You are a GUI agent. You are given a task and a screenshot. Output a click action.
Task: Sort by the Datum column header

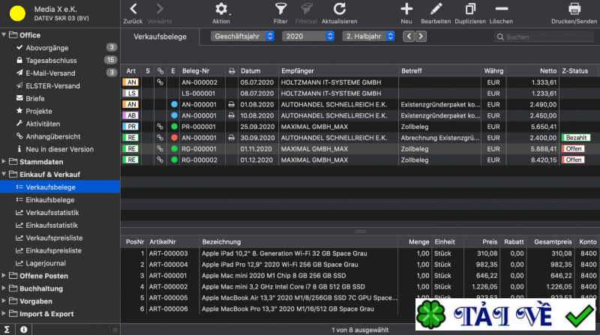click(x=250, y=70)
